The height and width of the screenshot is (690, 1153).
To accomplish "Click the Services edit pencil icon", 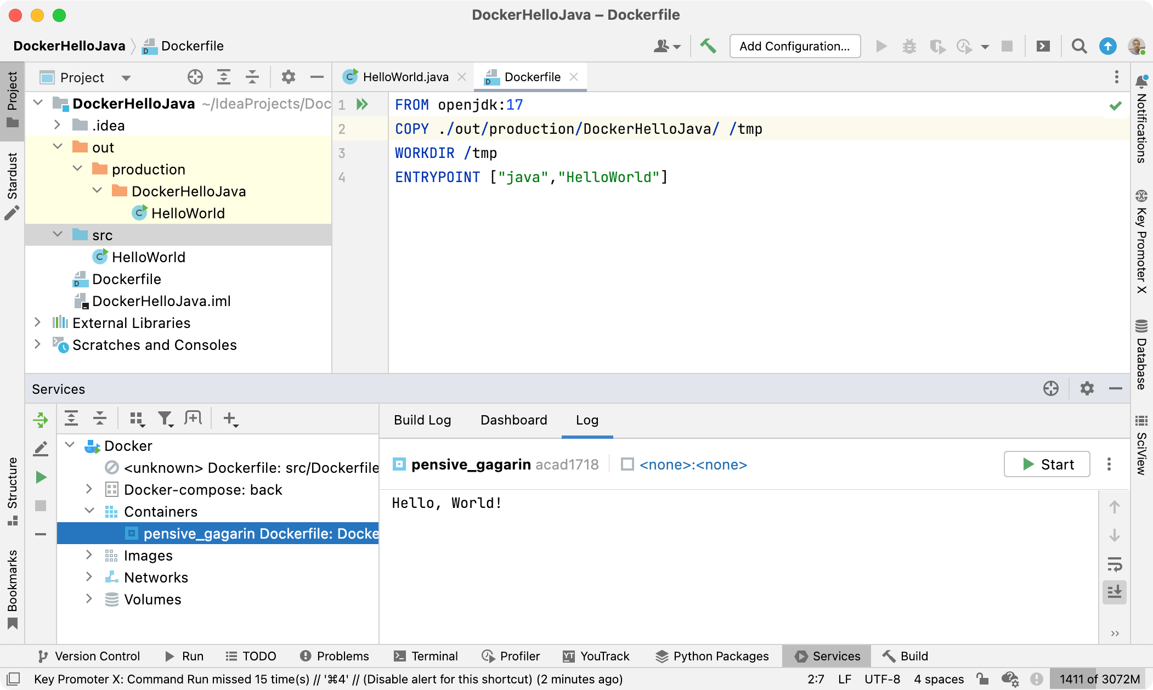I will 41,449.
